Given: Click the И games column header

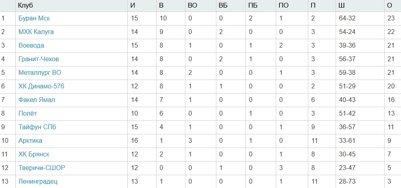Looking at the screenshot, I should pos(132,5).
